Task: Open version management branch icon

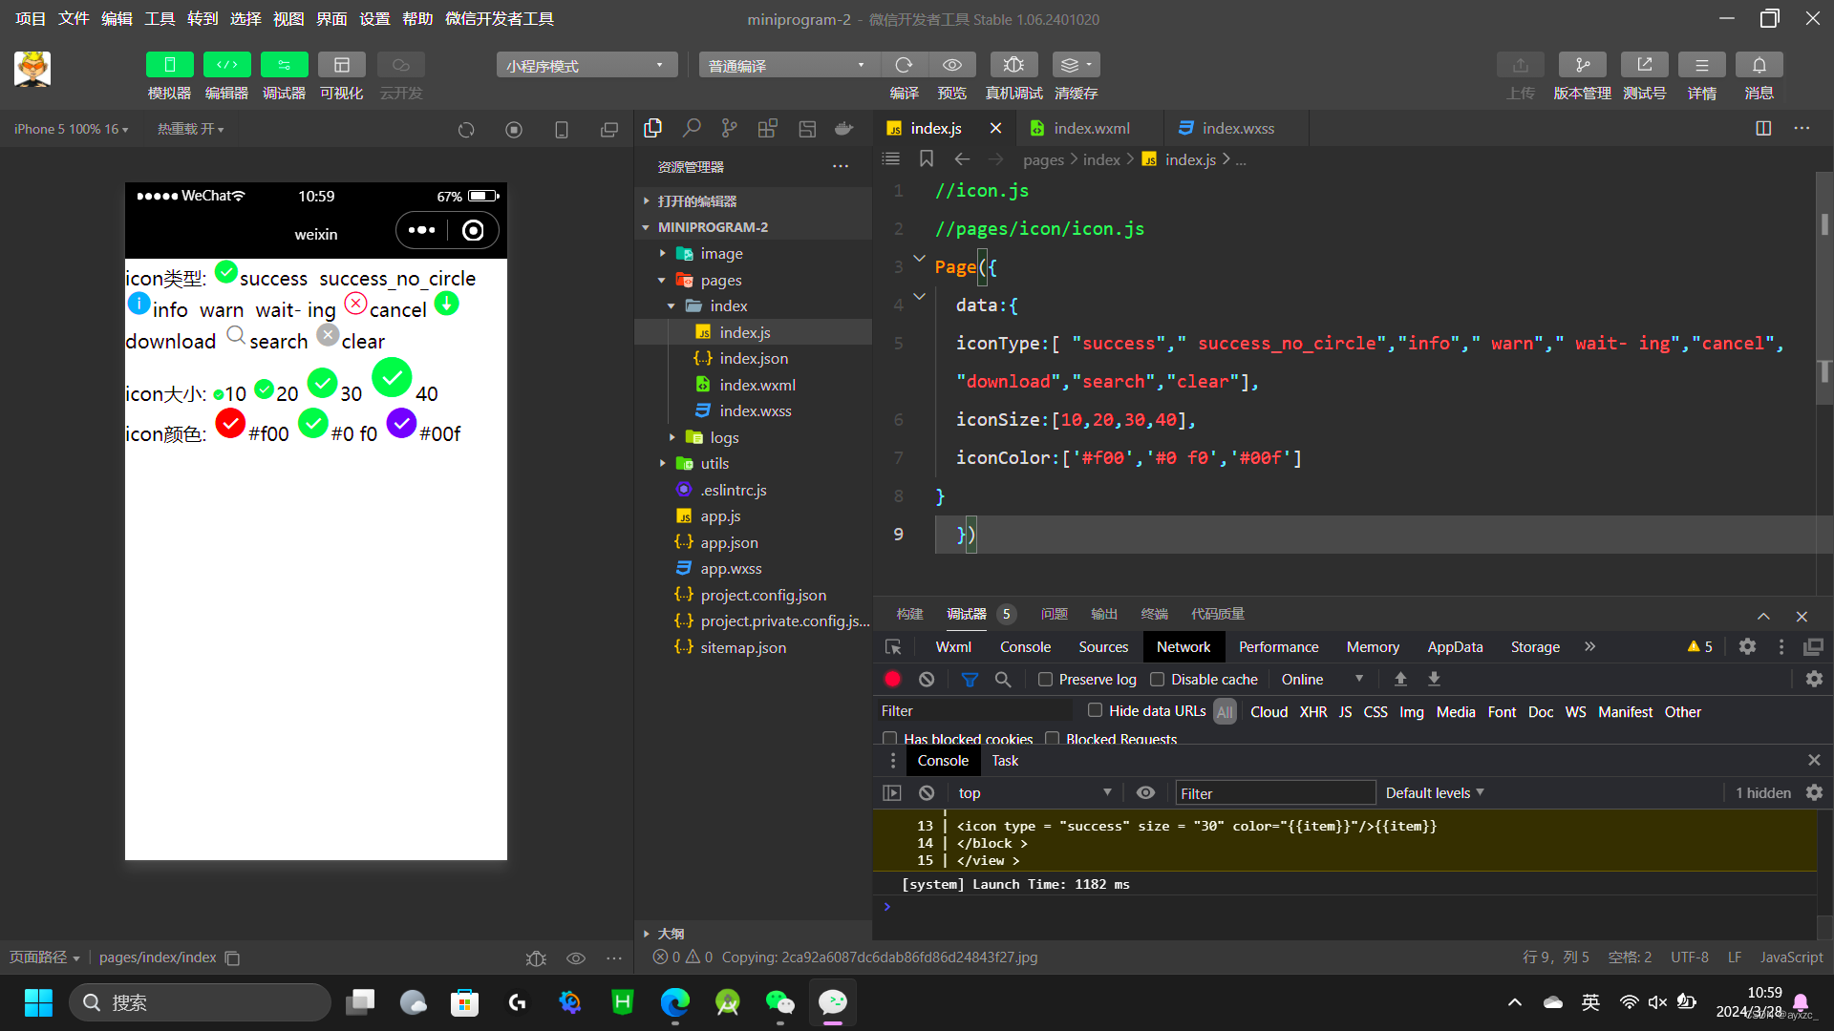Action: (x=1582, y=65)
